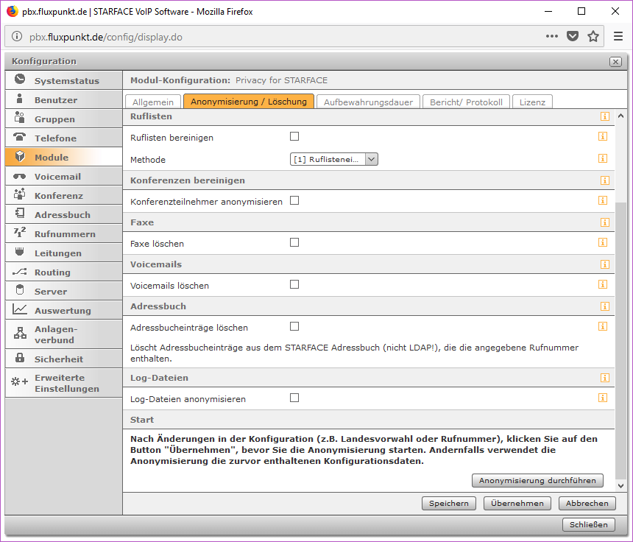Show info for Adressbucheinträge löschen

602,326
